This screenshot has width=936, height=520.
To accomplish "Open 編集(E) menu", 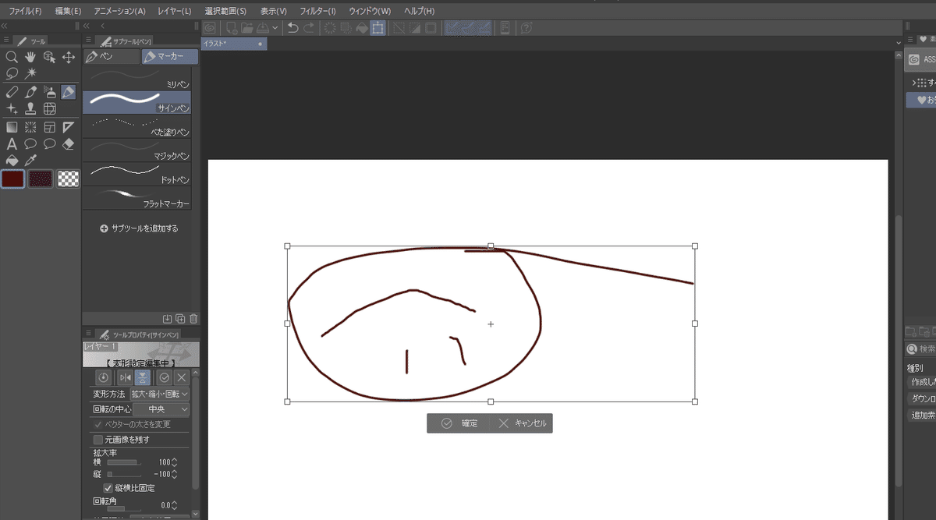I will point(68,11).
